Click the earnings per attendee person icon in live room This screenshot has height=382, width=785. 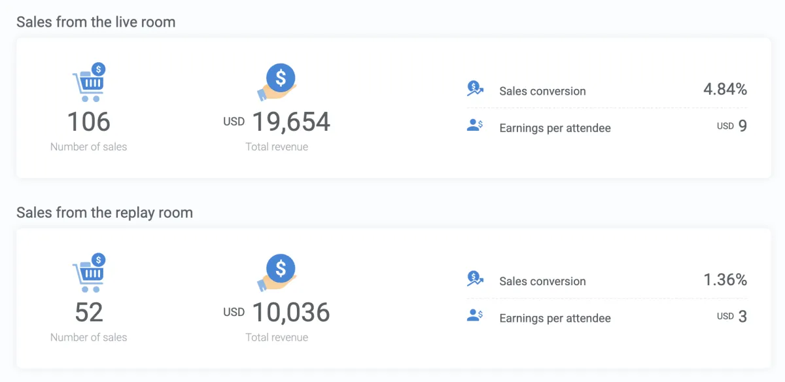[474, 126]
